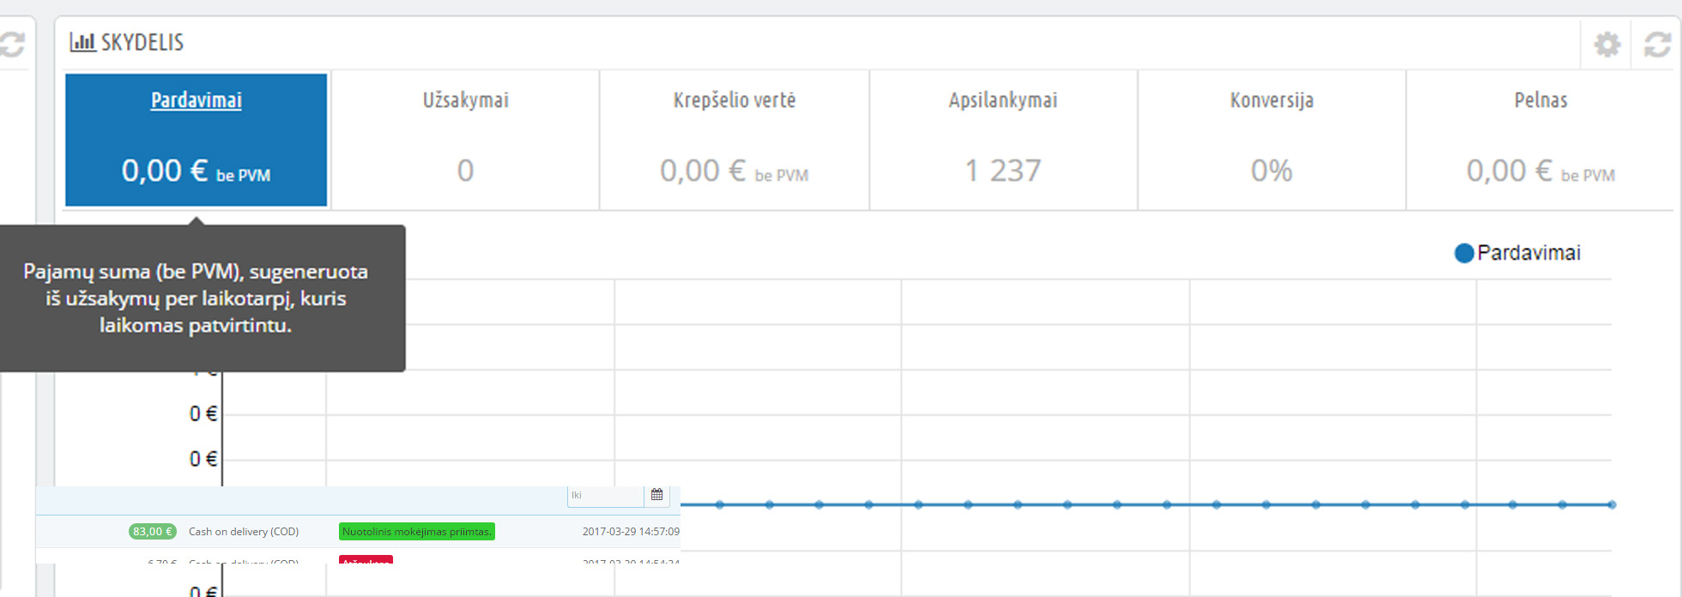
Task: Click the last data point on chart line
Action: pos(1612,504)
